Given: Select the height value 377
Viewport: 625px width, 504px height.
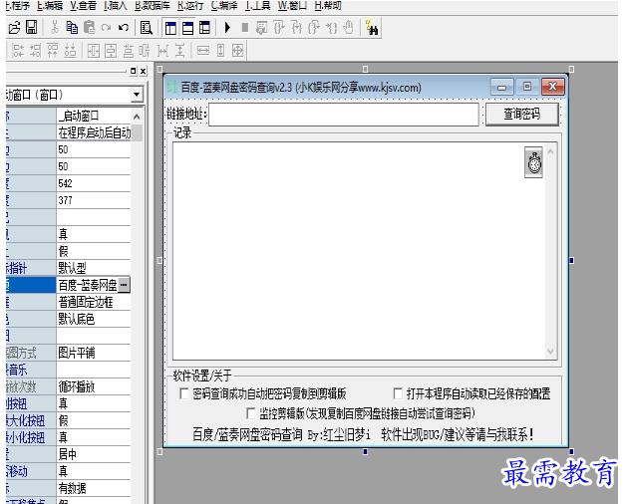Looking at the screenshot, I should [94, 200].
